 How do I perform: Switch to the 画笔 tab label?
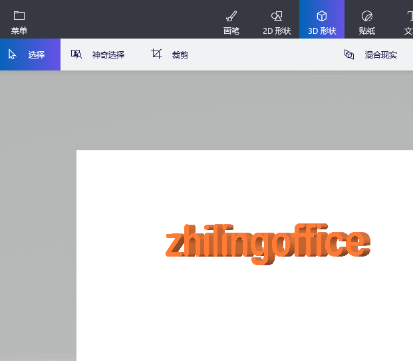[231, 31]
